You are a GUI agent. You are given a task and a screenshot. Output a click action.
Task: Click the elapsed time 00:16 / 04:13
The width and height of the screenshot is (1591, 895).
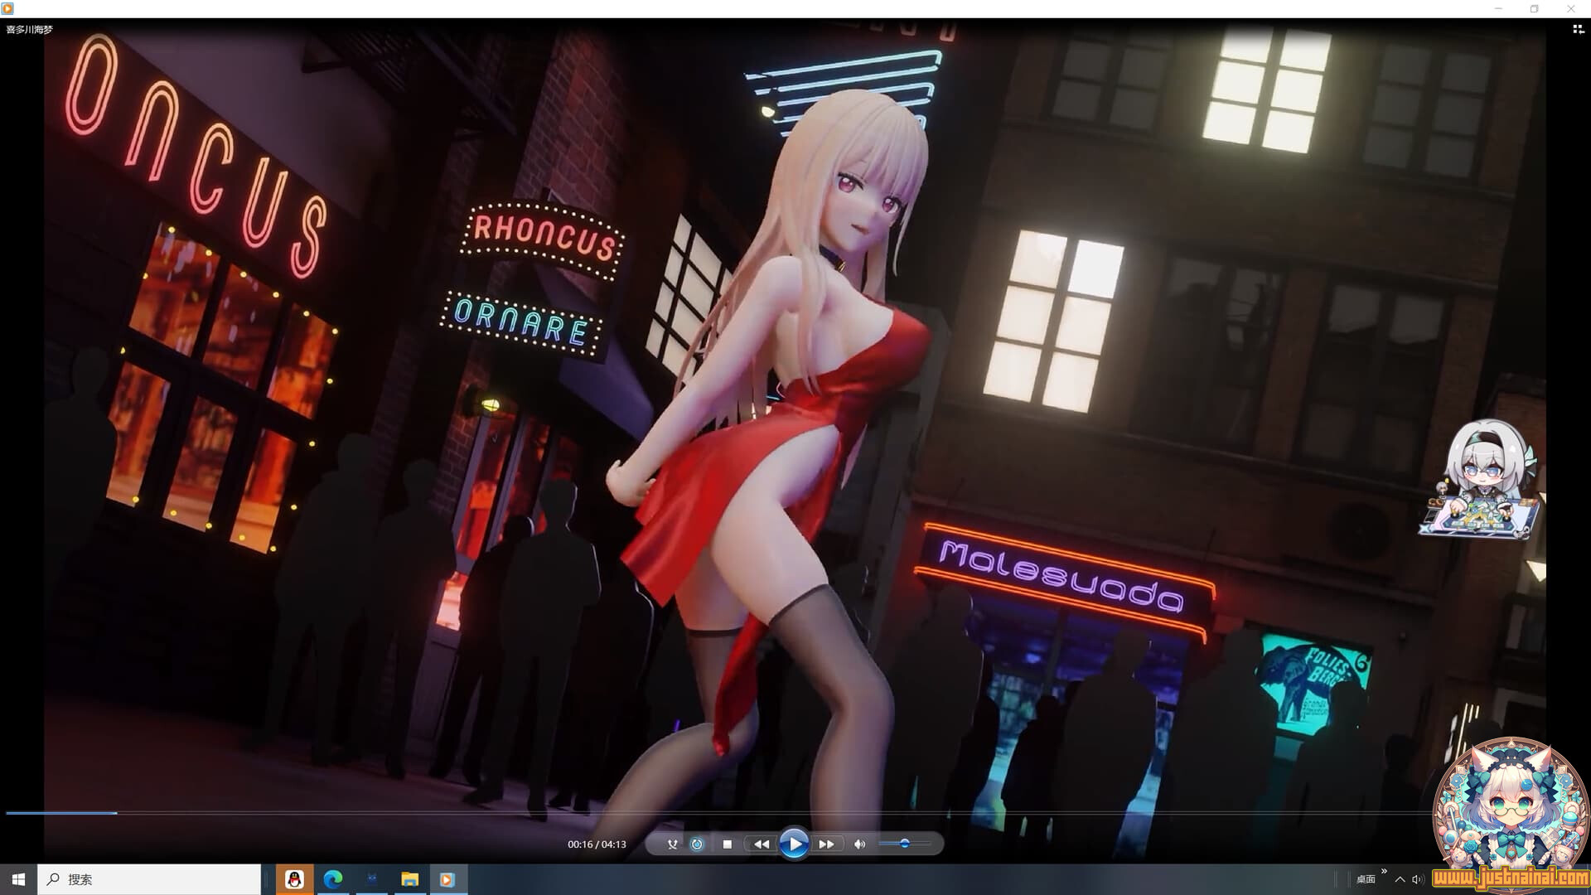pos(597,844)
